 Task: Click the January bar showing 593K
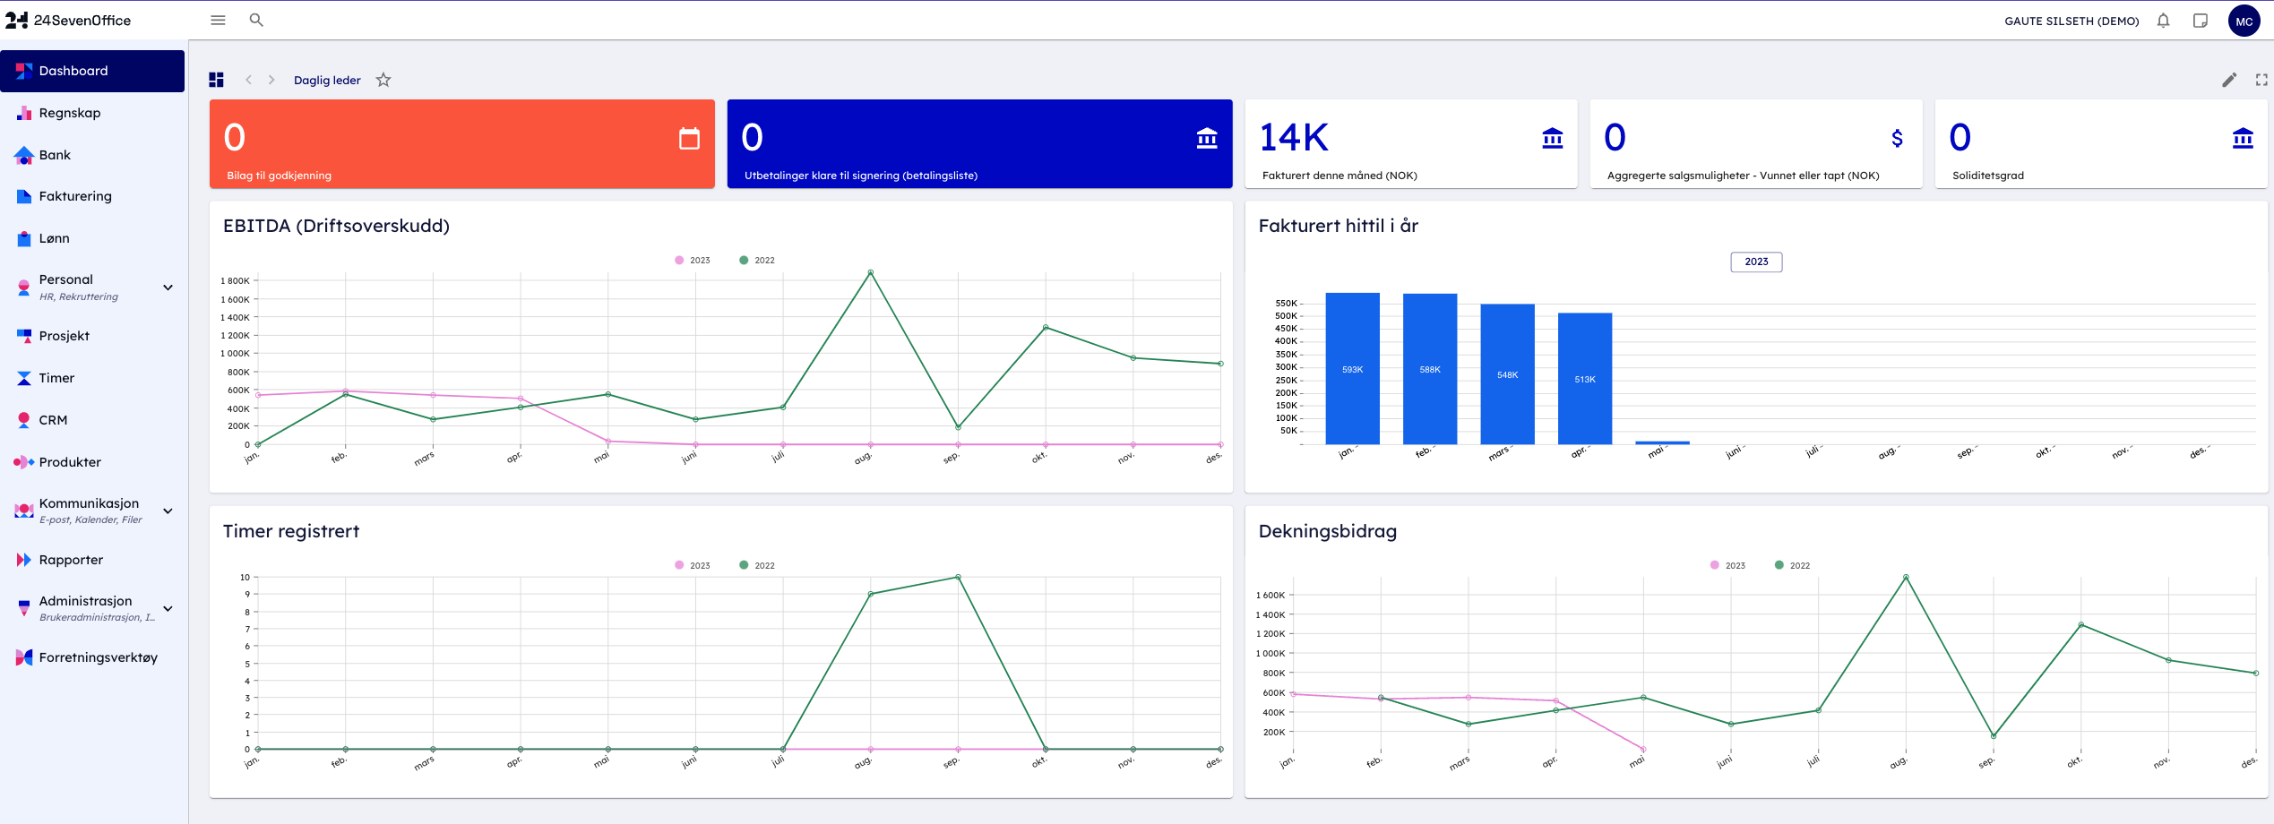click(1352, 369)
